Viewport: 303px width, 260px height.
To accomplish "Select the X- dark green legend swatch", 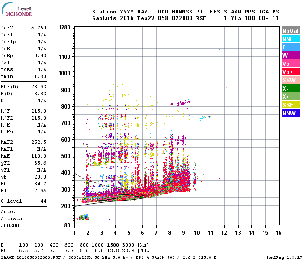I will tap(291, 88).
